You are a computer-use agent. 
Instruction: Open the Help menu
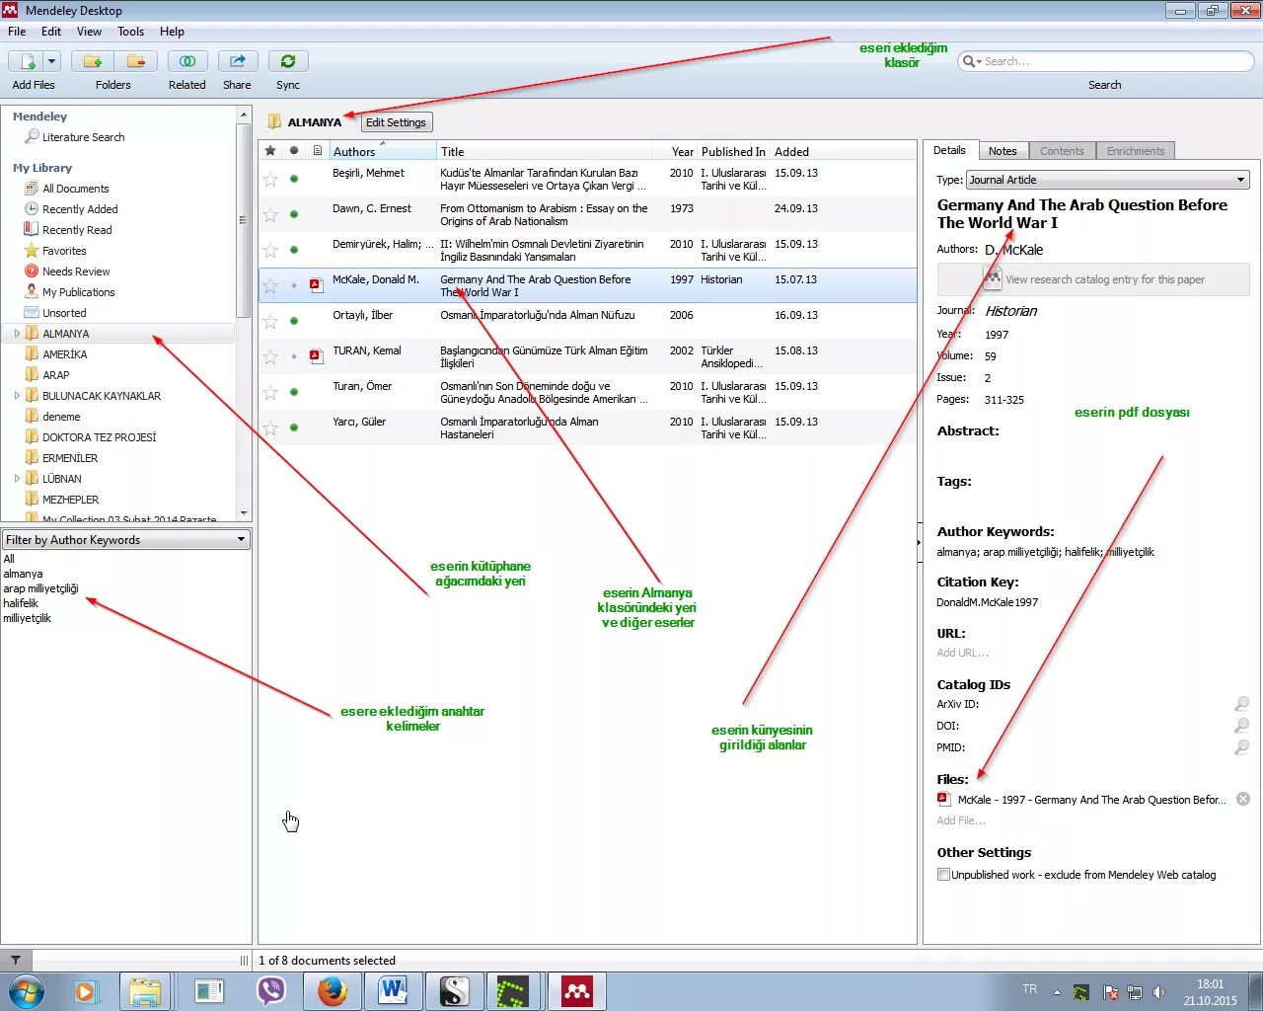coord(172,32)
